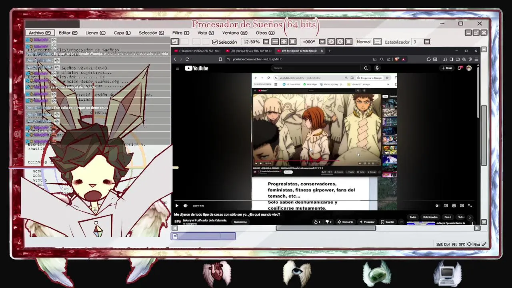
Task: Open the YouTube hamburger guide menu
Action: [177, 68]
